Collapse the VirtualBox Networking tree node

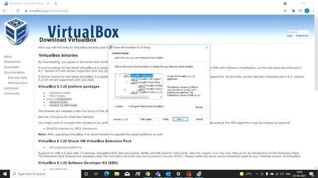(x=127, y=83)
